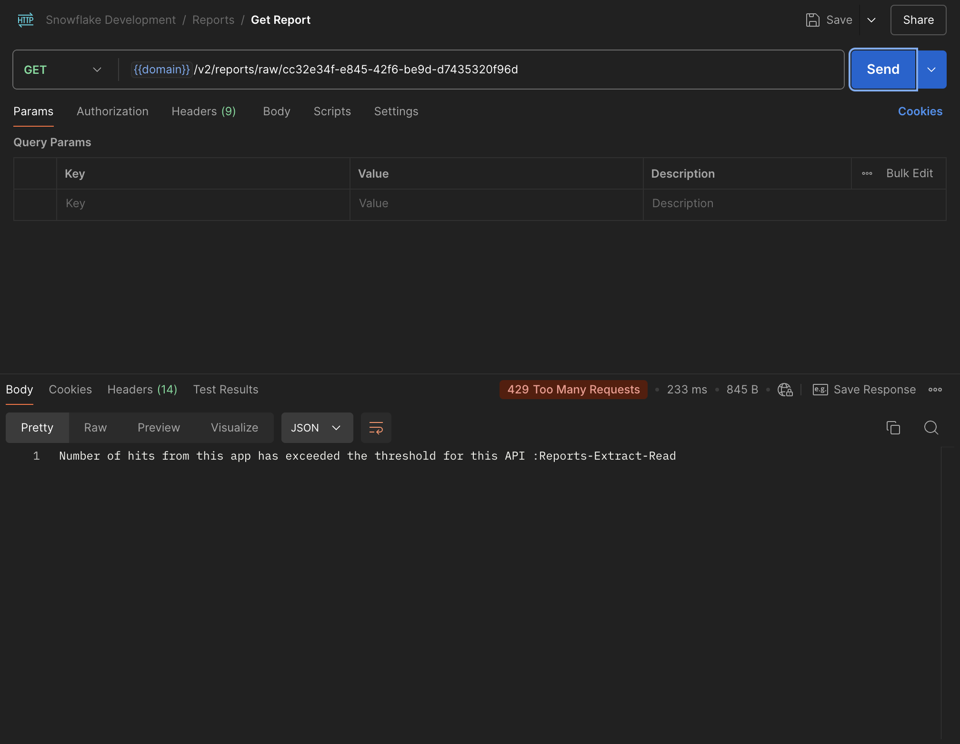
Task: Click the Query Params heading
Action: click(52, 142)
